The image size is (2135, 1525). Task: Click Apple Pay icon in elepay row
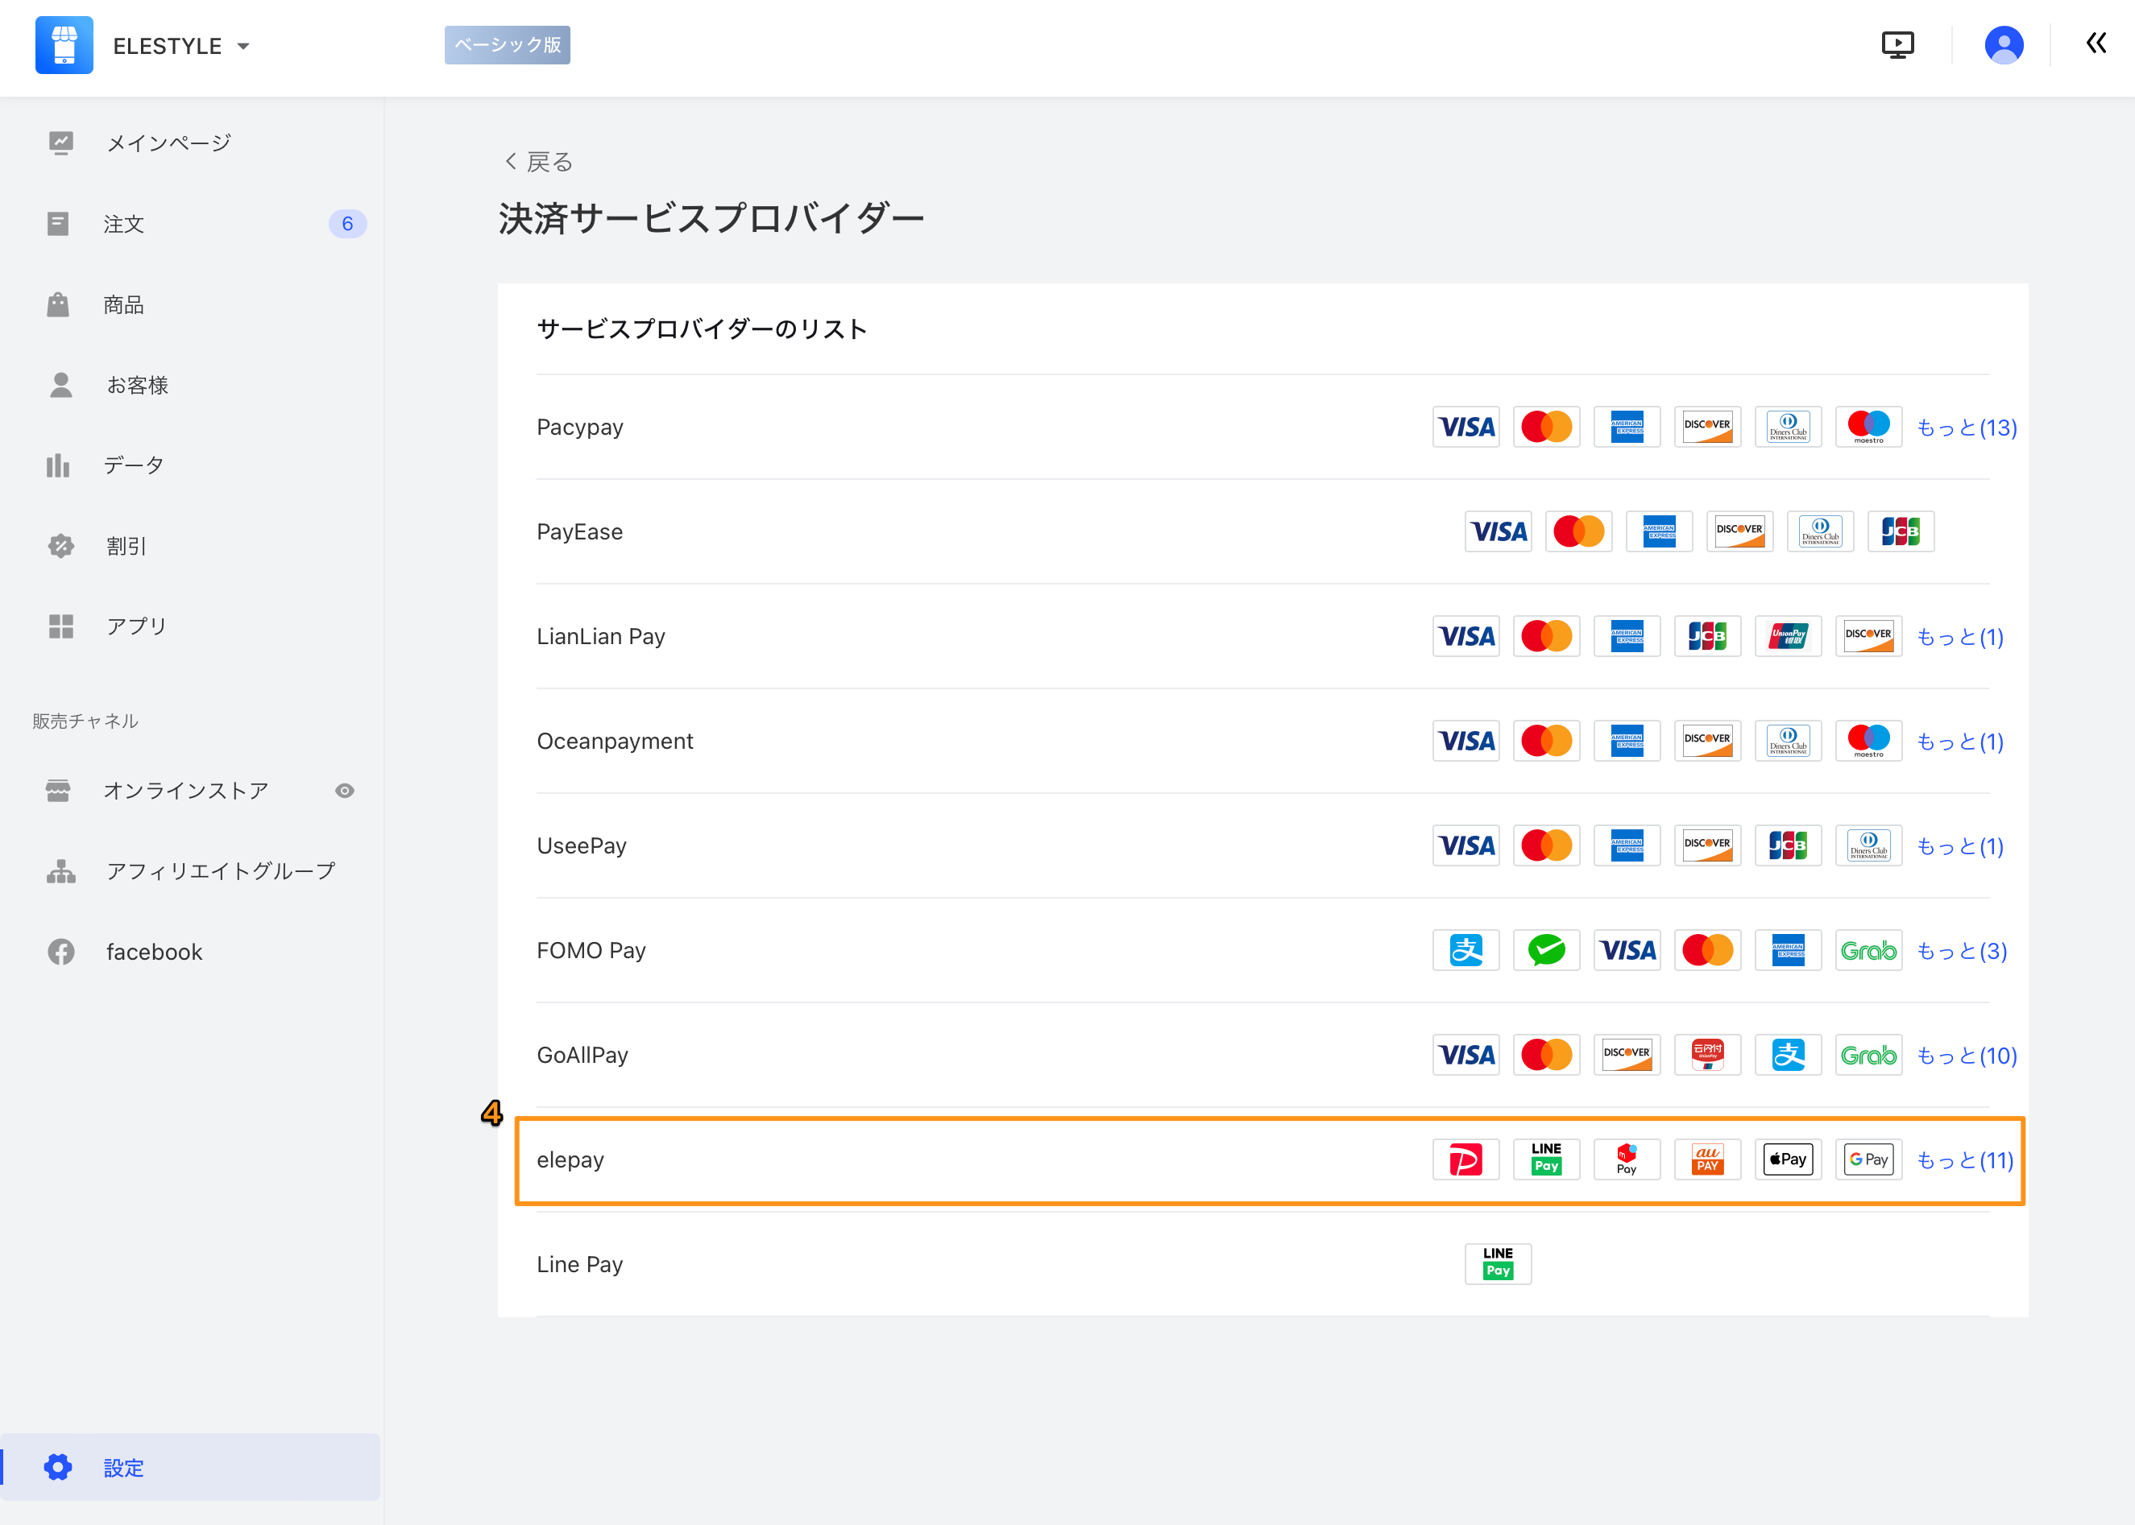pyautogui.click(x=1787, y=1159)
